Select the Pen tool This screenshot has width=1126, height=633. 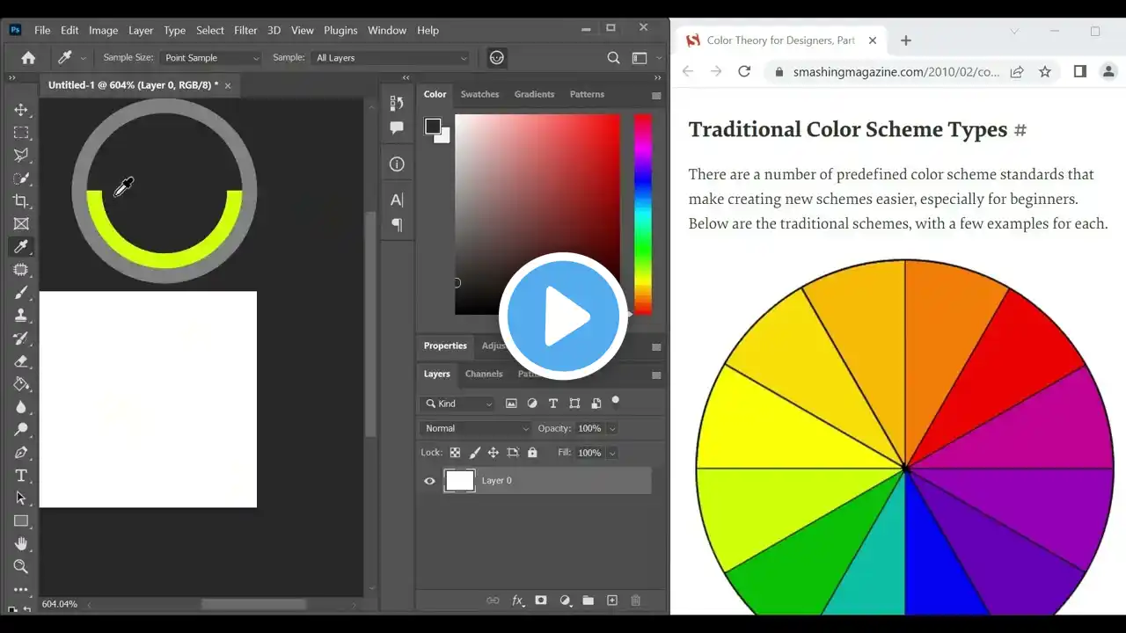(x=21, y=453)
